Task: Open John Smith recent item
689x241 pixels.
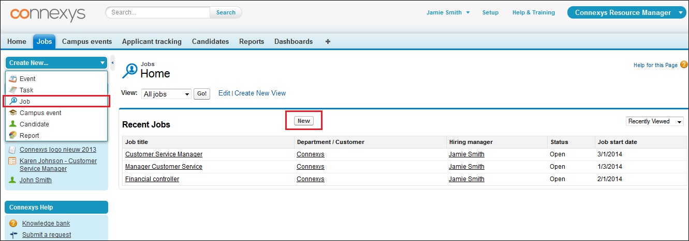Action: 36,180
